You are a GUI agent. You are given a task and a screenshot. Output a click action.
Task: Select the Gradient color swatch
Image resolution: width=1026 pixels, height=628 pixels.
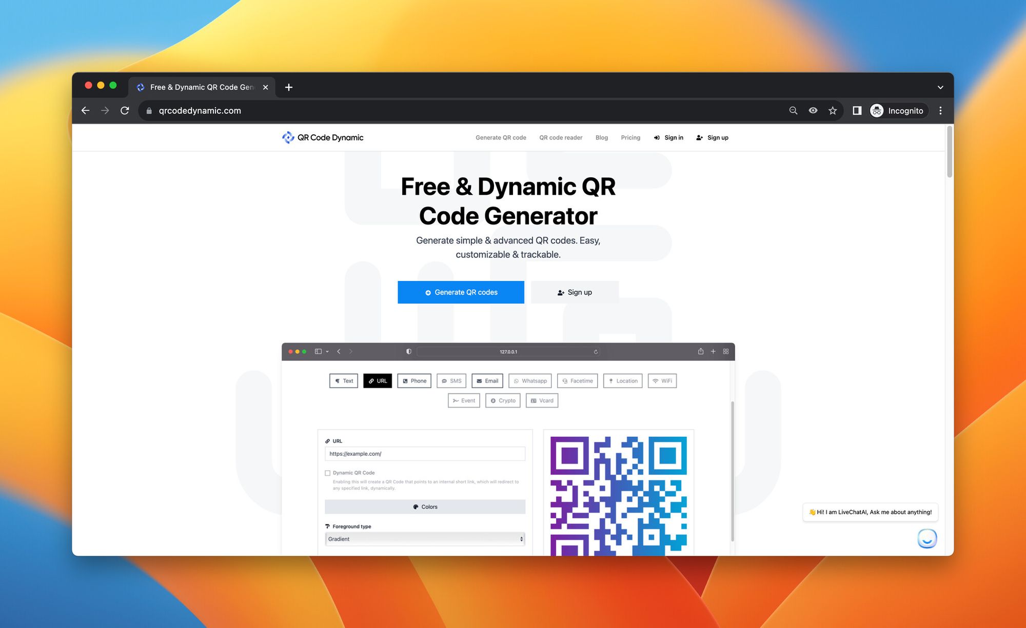click(x=424, y=539)
